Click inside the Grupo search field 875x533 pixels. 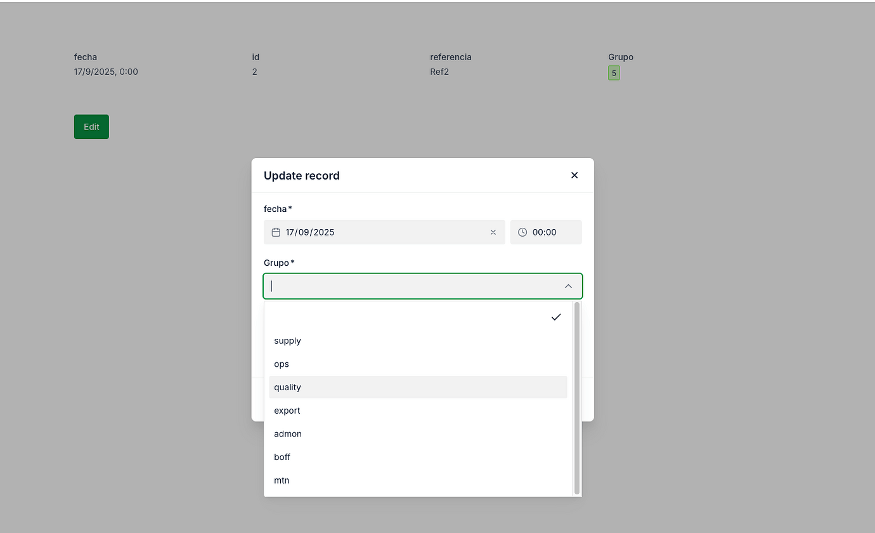point(412,286)
